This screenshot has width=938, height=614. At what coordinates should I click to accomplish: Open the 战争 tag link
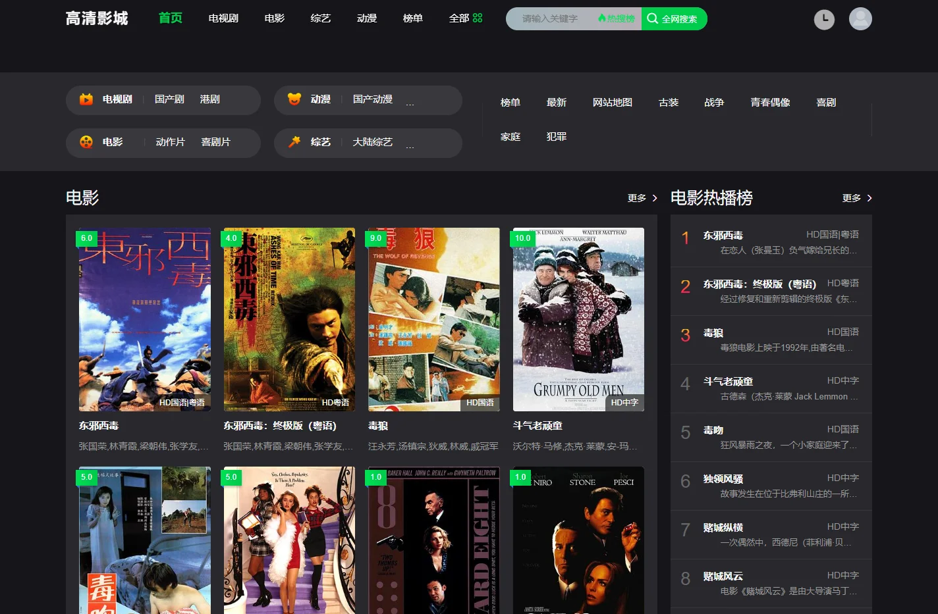point(714,103)
